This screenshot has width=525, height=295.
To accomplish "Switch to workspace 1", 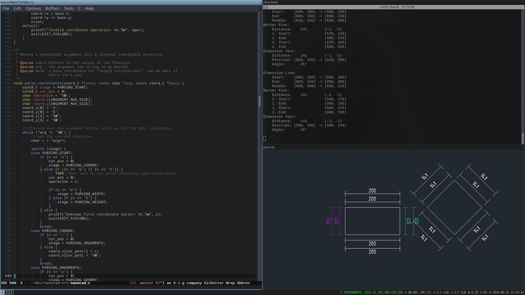I will (x=3, y=292).
